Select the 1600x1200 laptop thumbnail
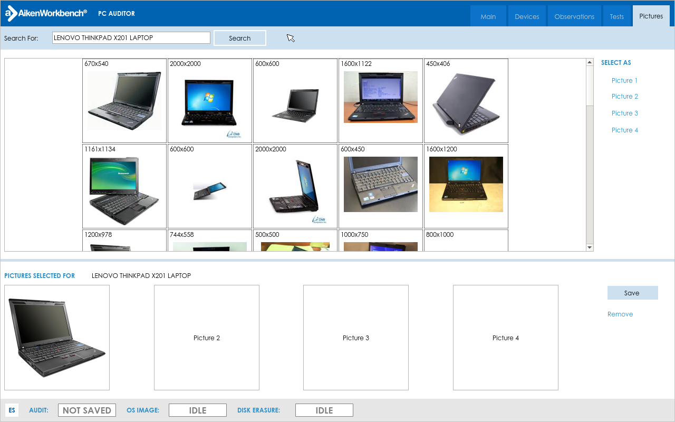Screen dimensions: 675x422 coord(466,186)
